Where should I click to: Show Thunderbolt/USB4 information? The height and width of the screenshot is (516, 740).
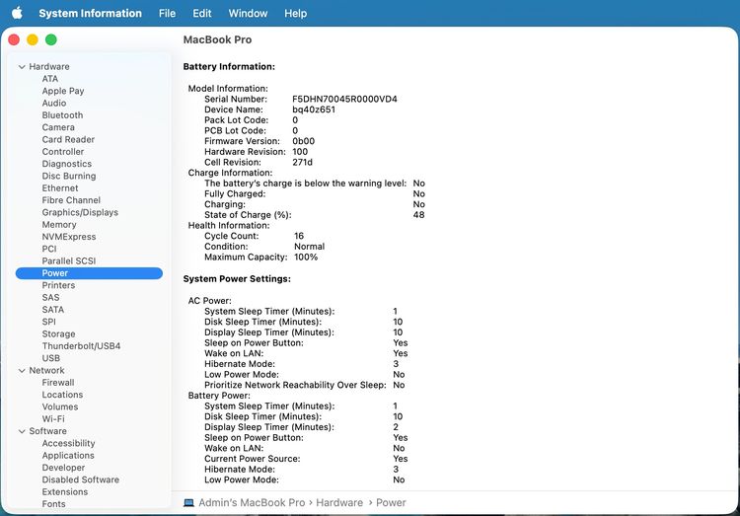pyautogui.click(x=79, y=346)
